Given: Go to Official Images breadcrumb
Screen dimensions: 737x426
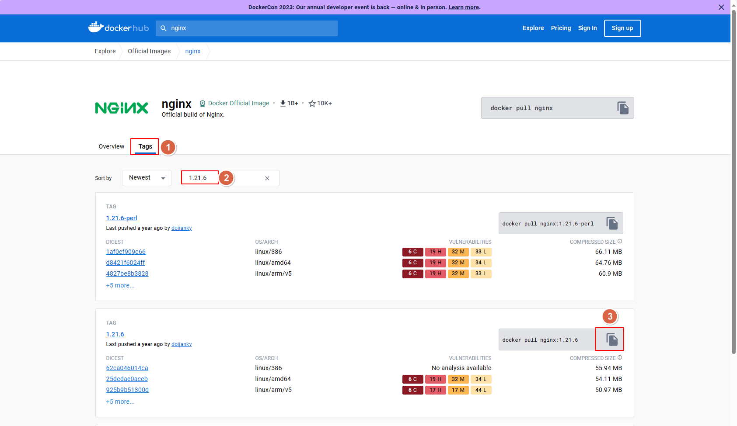Looking at the screenshot, I should click(149, 51).
